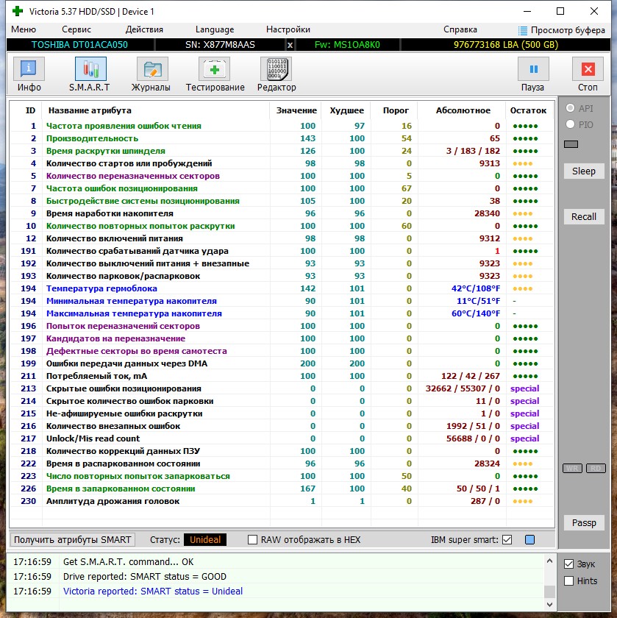
Task: Sort by Абсолютное column header
Action: pyautogui.click(x=463, y=111)
